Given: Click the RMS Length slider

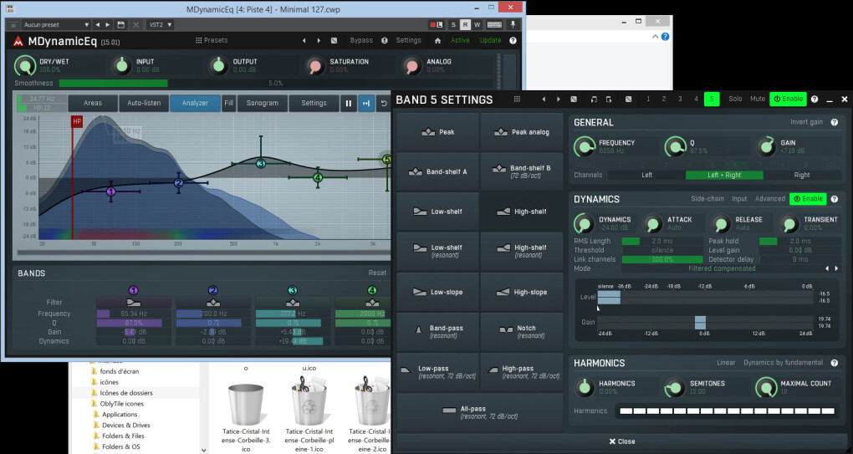Looking at the screenshot, I should click(x=662, y=241).
